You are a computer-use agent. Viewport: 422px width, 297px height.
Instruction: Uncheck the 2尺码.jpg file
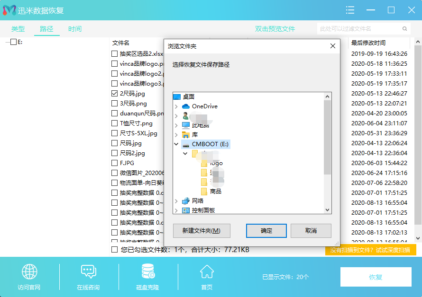[114, 94]
